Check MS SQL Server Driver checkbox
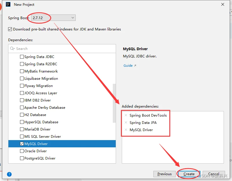This screenshot has width=232, height=181. click(x=22, y=136)
